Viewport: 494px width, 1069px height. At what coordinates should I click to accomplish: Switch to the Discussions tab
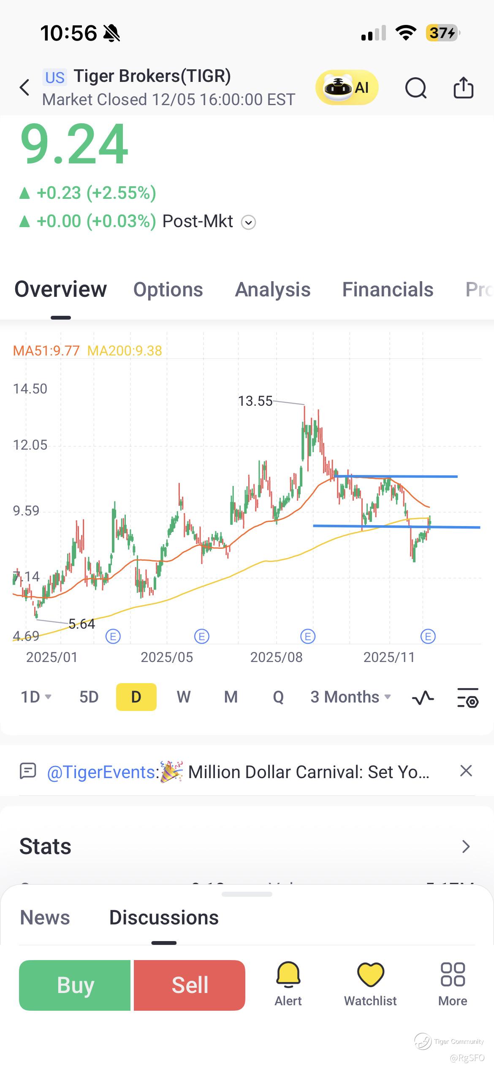(164, 917)
